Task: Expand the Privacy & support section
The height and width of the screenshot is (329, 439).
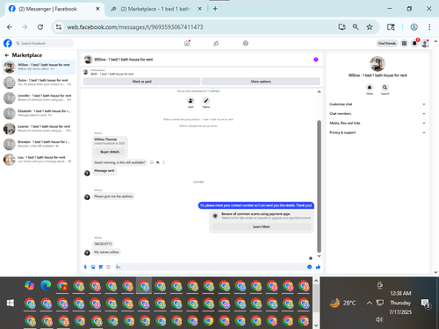Action: (x=378, y=132)
